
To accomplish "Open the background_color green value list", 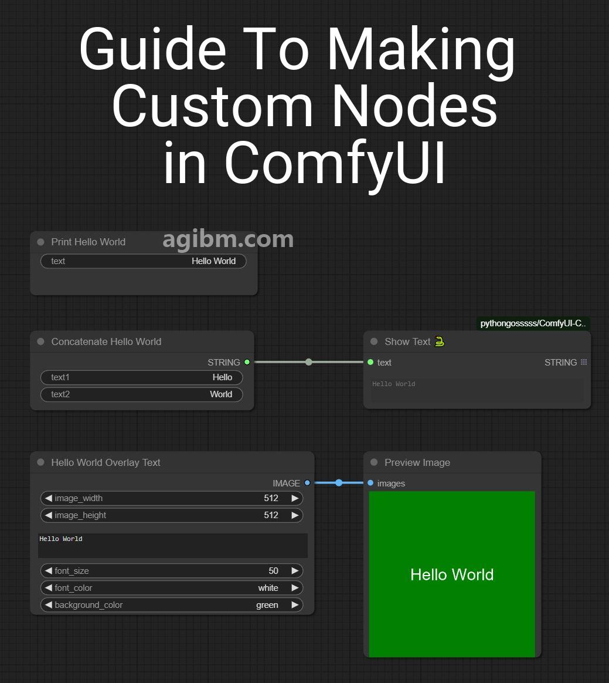I will point(267,604).
